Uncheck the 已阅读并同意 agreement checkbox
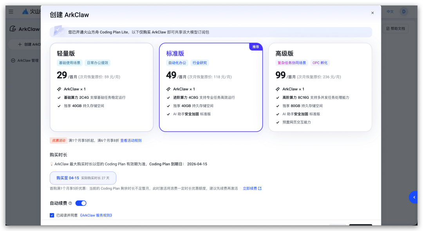Screen dimensions: 423x231 click(x=52, y=215)
